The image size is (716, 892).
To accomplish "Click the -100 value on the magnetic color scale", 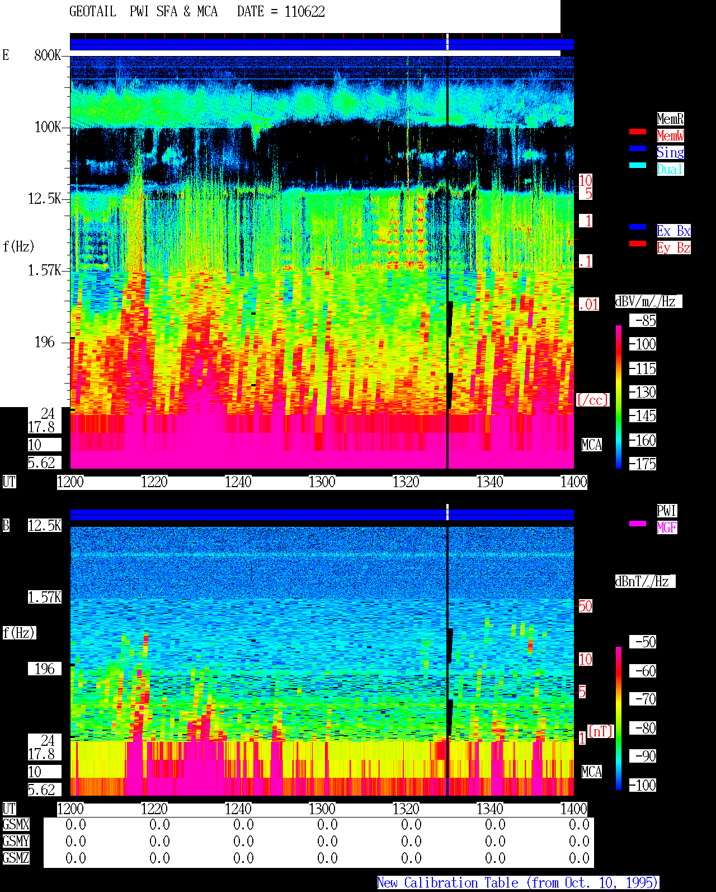I will click(x=643, y=785).
